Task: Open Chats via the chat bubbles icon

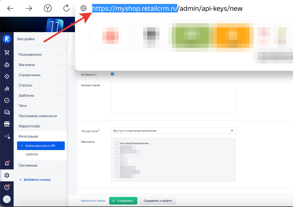Action: (x=7, y=112)
